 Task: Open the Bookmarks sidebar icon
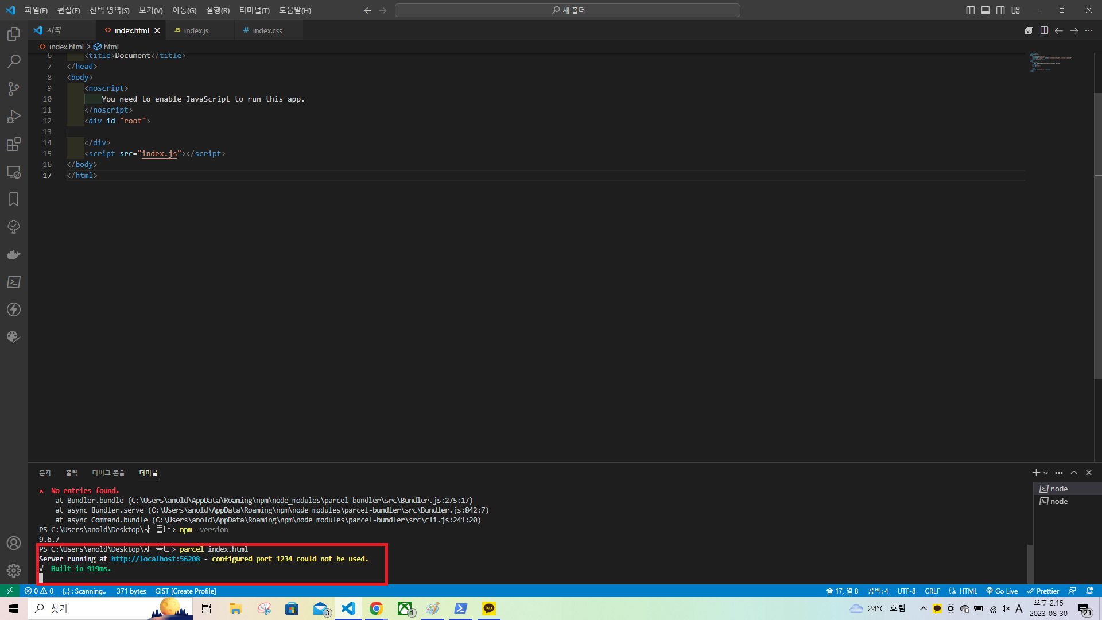[14, 199]
